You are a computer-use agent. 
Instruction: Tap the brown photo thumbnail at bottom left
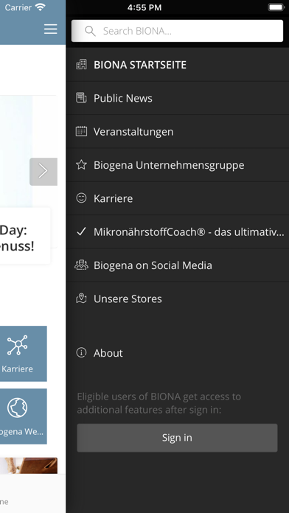(x=29, y=466)
